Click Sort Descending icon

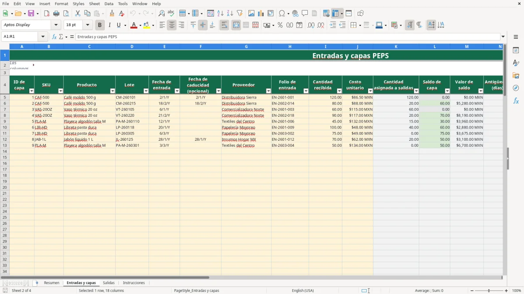tap(230, 14)
